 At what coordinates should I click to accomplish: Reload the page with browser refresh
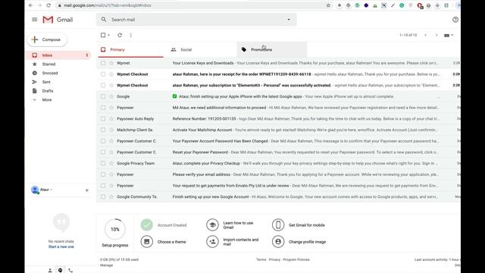click(x=48, y=5)
